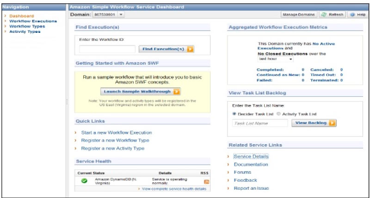The height and width of the screenshot is (198, 370).
Task: Click the Manage Domains button
Action: tap(298, 15)
